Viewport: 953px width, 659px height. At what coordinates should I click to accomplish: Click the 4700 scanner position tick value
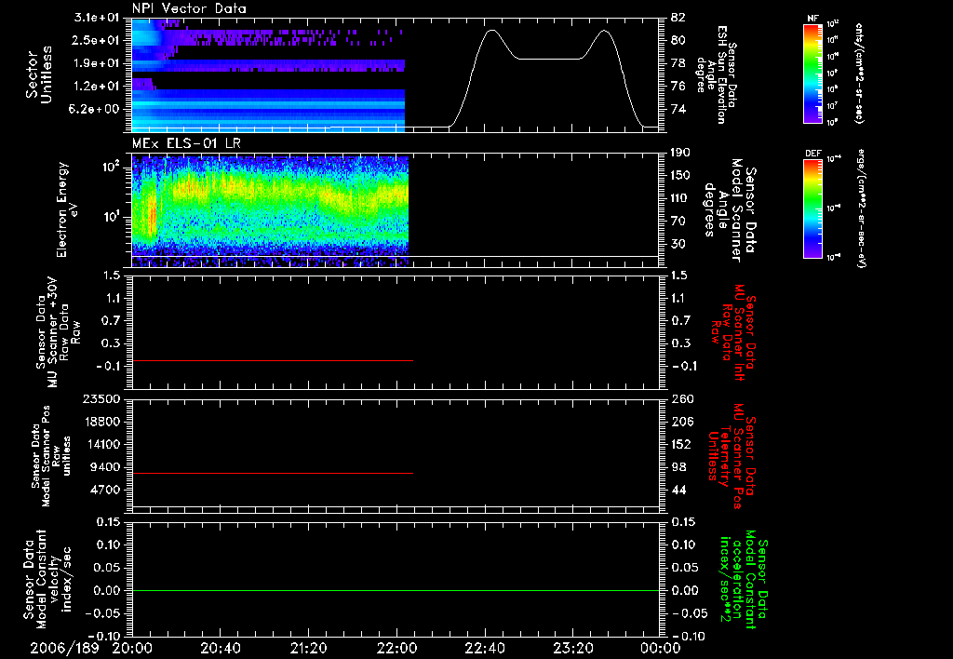(x=104, y=490)
